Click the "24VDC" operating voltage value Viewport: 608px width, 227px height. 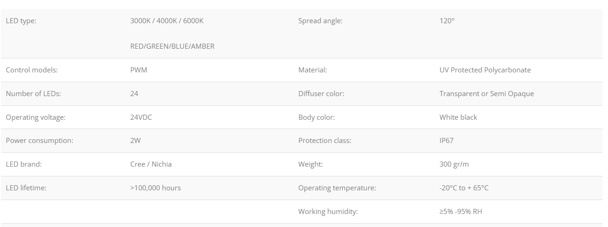click(141, 117)
